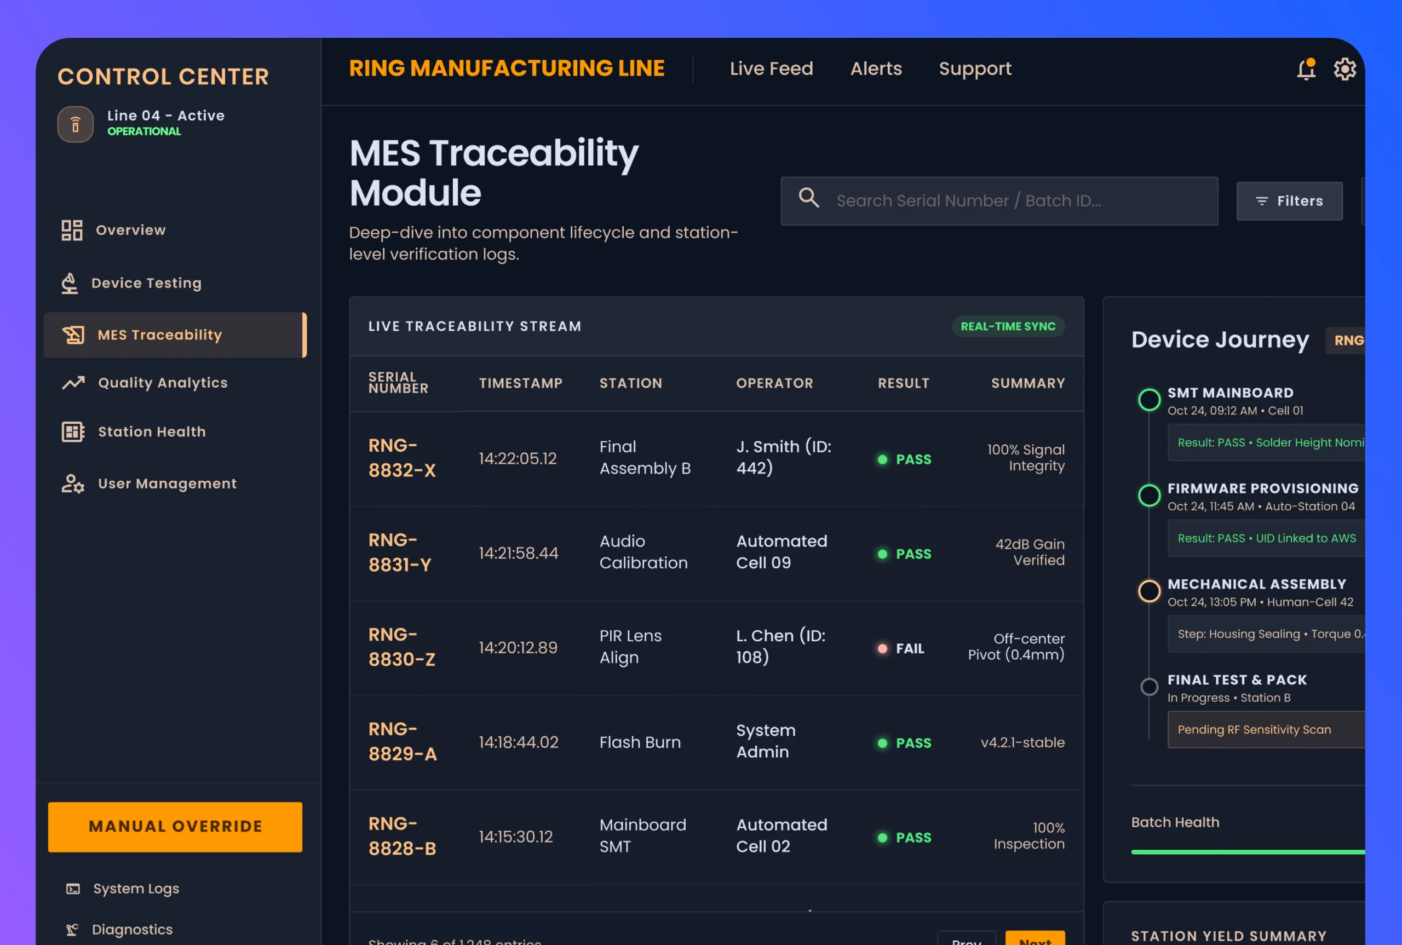Click the Manual Override button
This screenshot has height=945, width=1402.
point(175,827)
